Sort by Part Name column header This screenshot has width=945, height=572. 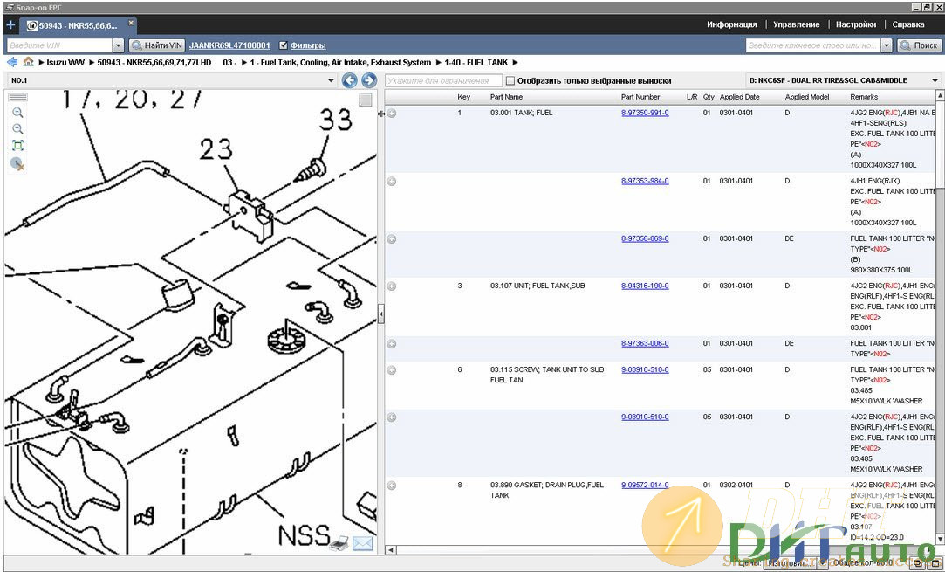(x=506, y=97)
